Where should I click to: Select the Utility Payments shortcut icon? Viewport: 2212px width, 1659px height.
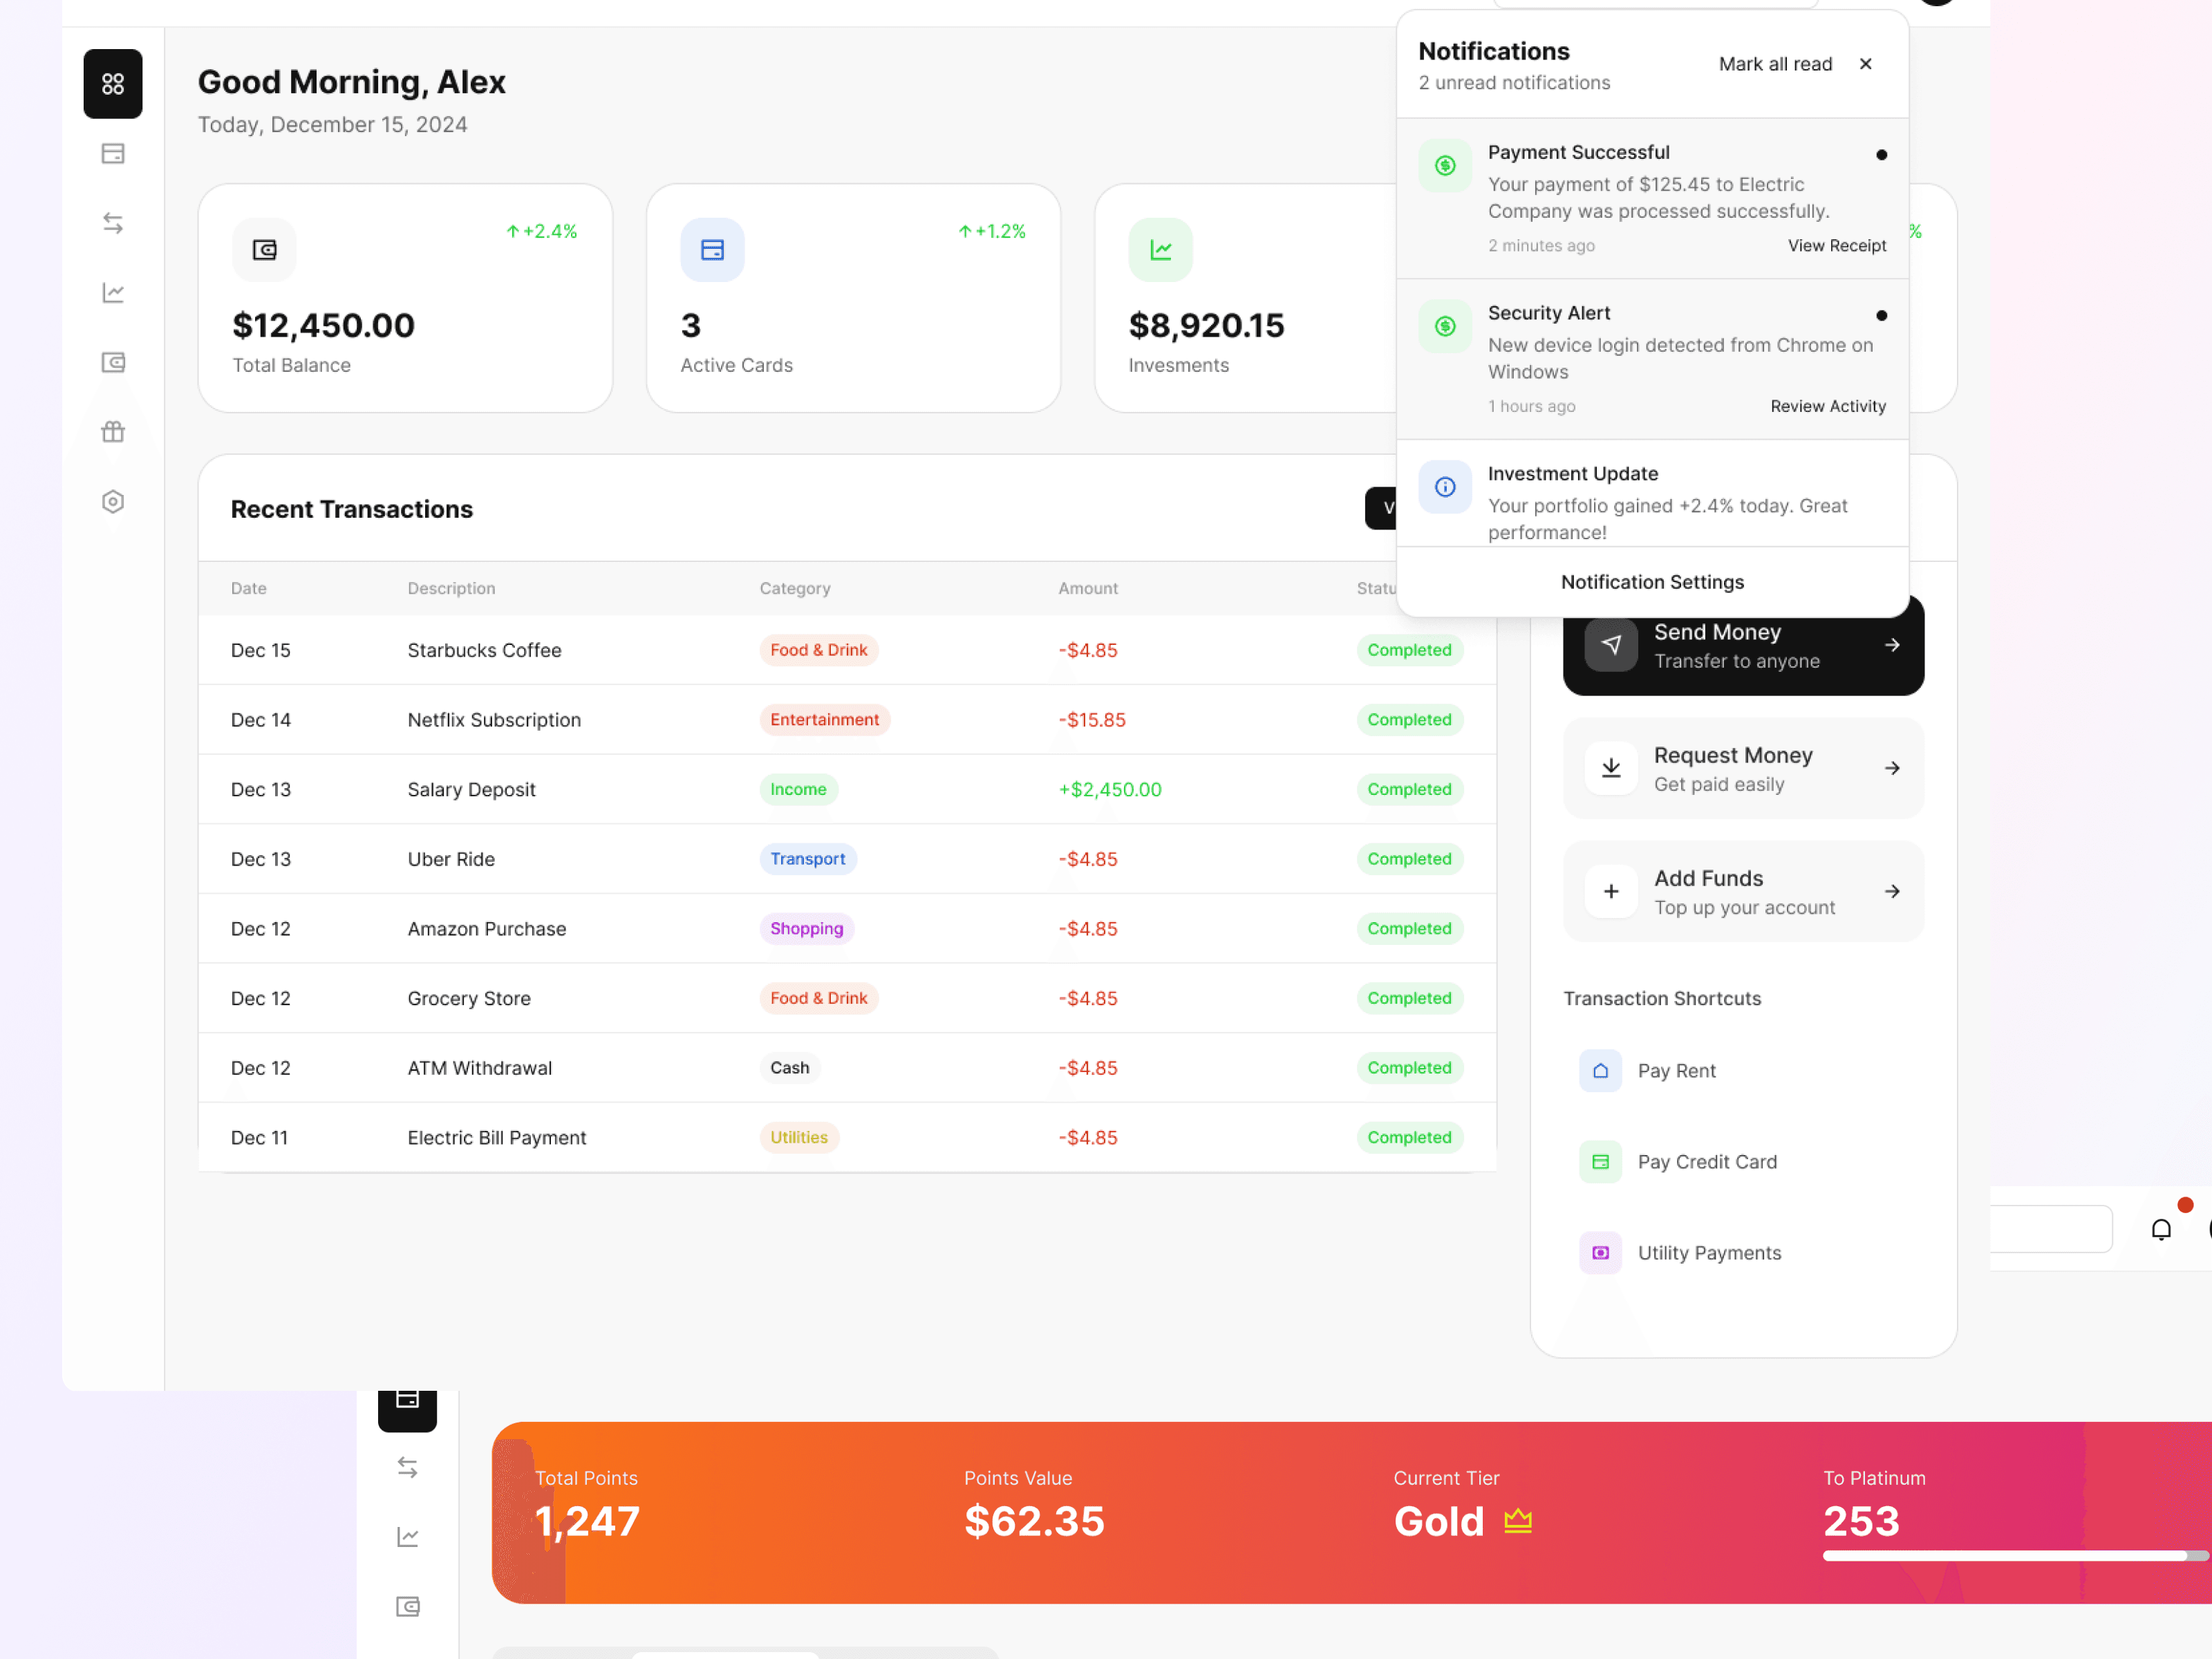point(1601,1252)
